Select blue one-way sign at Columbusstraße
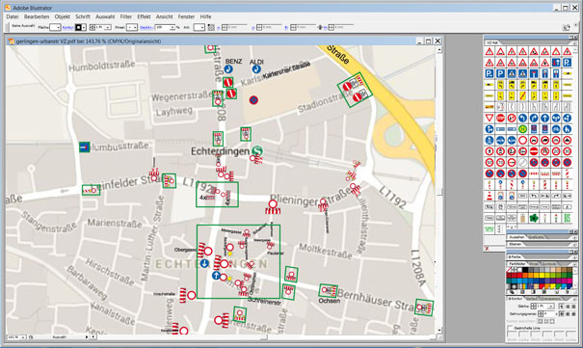This screenshot has height=348, width=583. pos(85,147)
